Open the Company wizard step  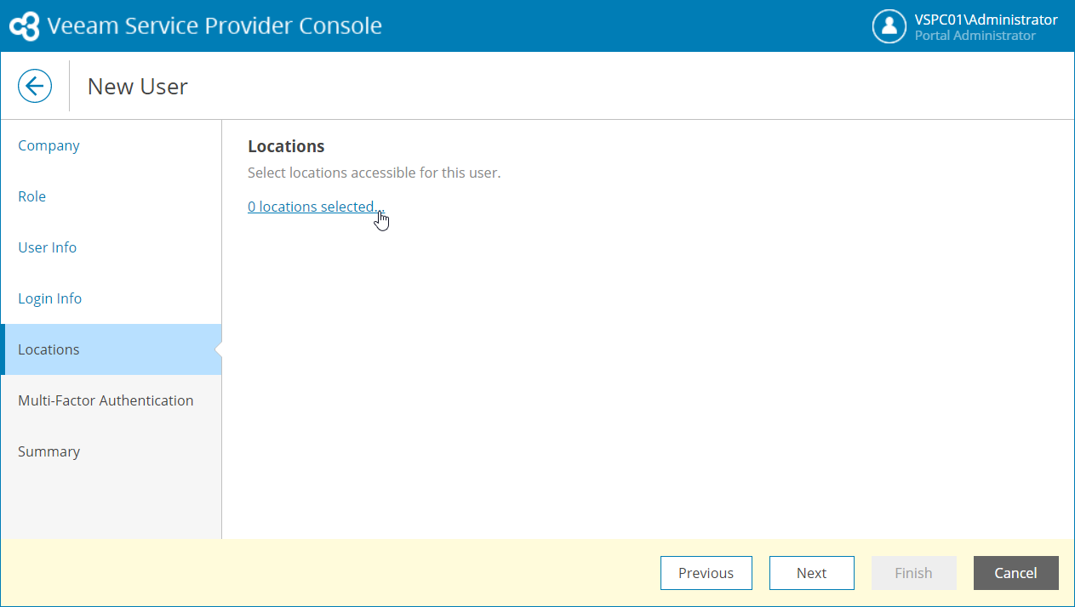[111, 145]
